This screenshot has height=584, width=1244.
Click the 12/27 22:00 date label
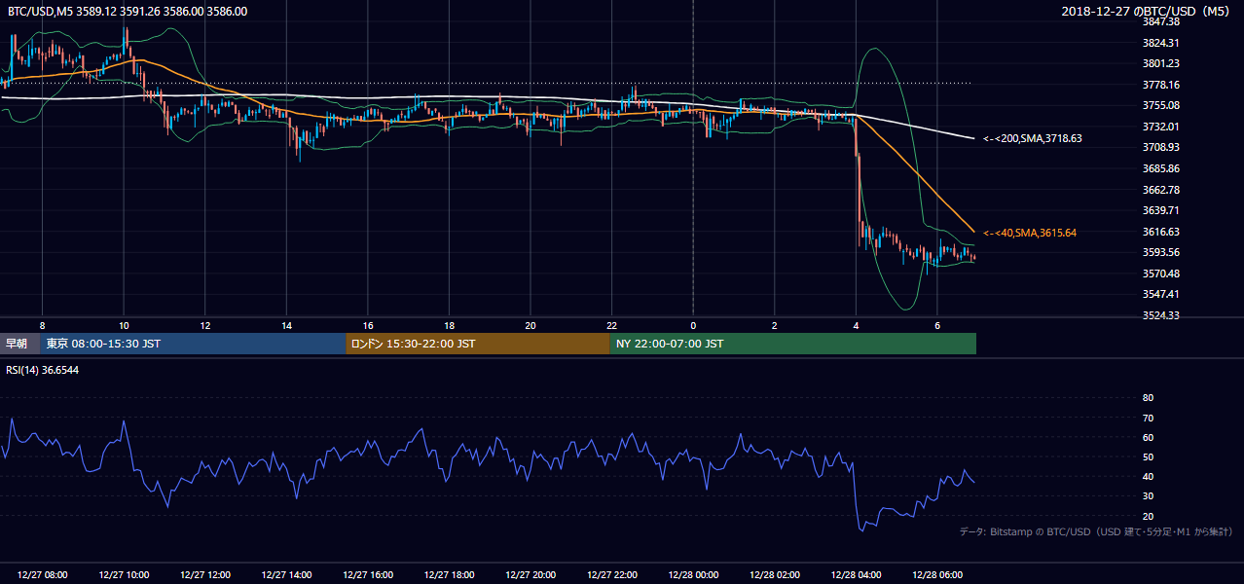coord(611,575)
